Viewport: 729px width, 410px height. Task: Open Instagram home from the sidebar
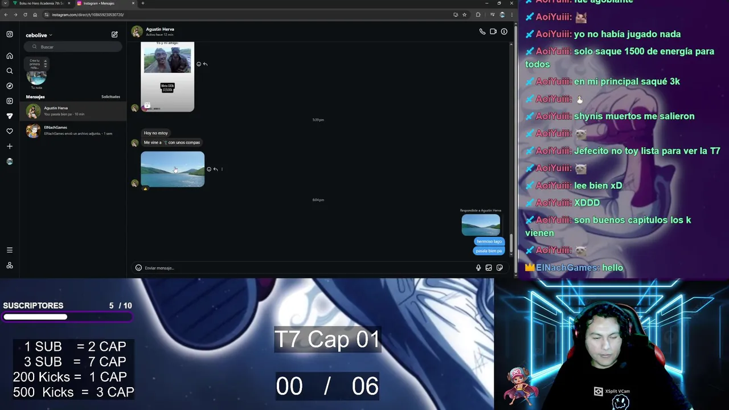[10, 56]
